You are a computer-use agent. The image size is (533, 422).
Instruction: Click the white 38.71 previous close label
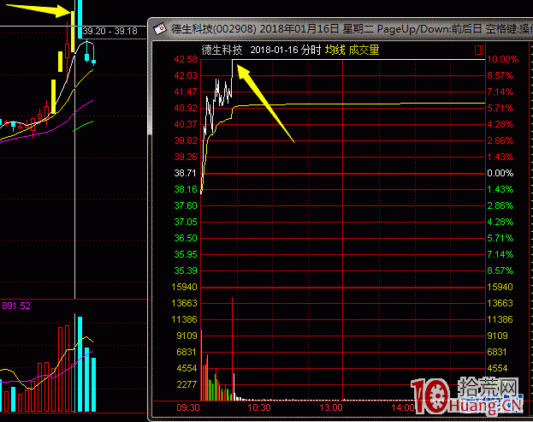tap(186, 173)
